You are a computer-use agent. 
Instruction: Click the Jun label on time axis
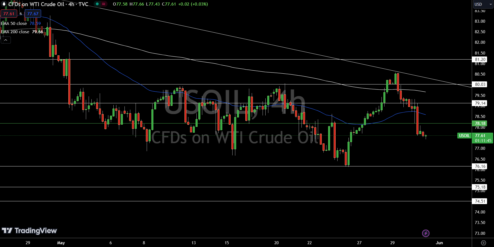pos(439,243)
